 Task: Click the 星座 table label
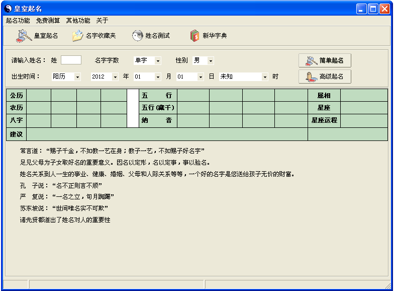[324, 108]
